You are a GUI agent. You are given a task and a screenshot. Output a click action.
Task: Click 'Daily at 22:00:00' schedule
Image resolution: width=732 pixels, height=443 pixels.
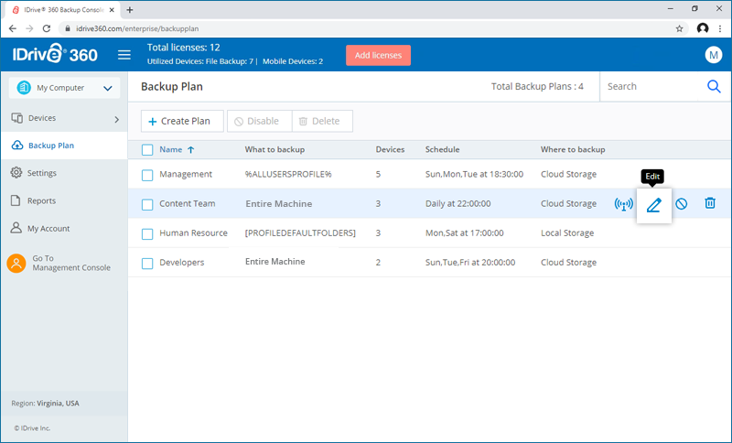tap(458, 203)
